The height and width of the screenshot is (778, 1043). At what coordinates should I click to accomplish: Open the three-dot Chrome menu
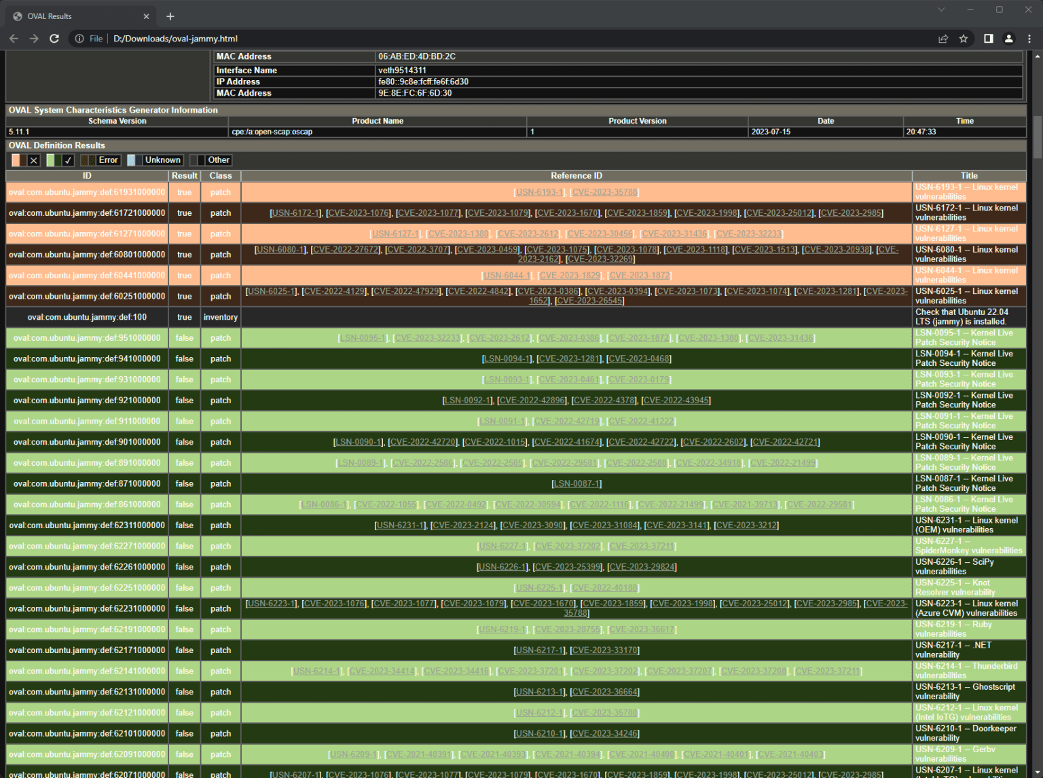(1029, 39)
